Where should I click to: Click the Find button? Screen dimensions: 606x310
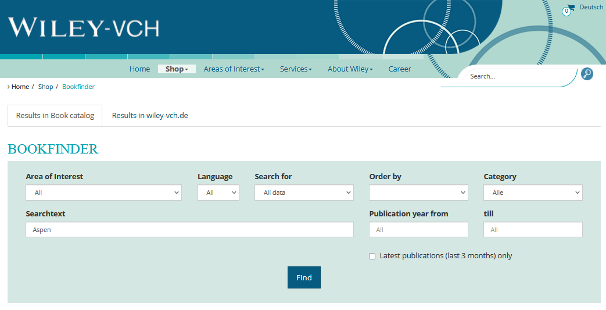304,277
